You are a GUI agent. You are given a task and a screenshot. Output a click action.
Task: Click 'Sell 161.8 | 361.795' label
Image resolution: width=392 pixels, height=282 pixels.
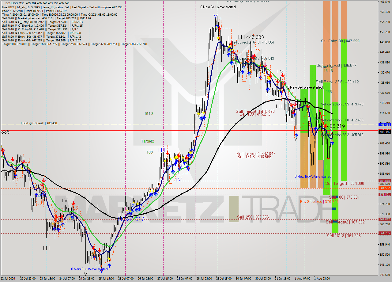pos(344,236)
